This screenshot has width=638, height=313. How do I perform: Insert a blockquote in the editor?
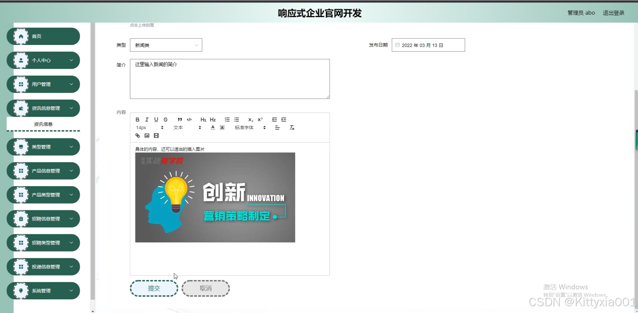point(180,120)
